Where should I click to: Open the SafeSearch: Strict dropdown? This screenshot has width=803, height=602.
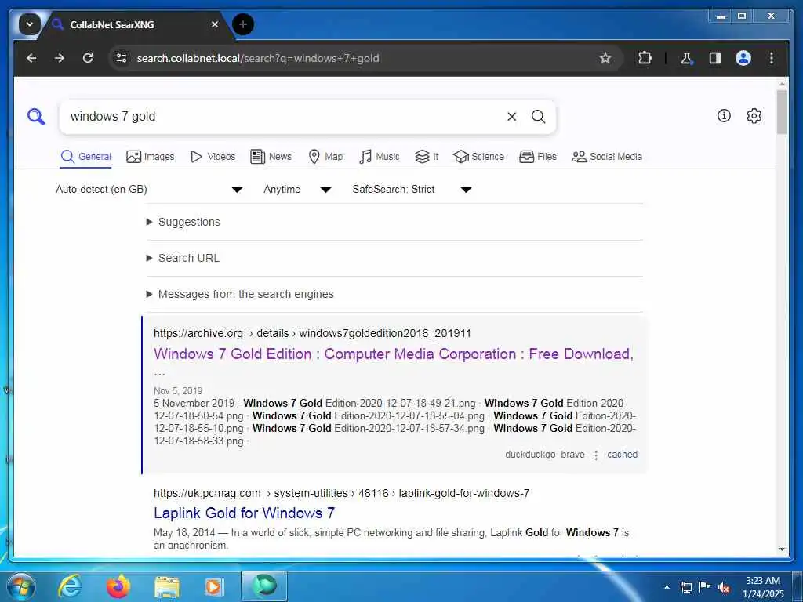[x=412, y=190]
